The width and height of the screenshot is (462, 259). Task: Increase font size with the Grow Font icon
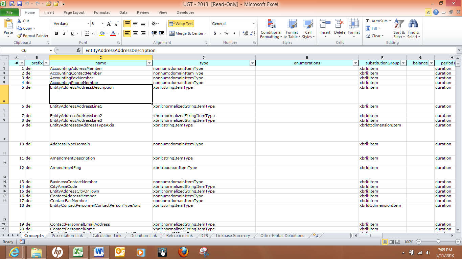(x=109, y=23)
